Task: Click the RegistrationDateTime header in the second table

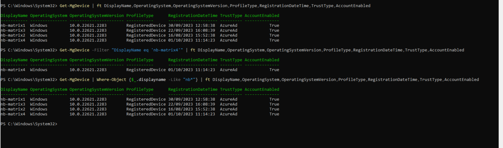Action: [x=193, y=60]
